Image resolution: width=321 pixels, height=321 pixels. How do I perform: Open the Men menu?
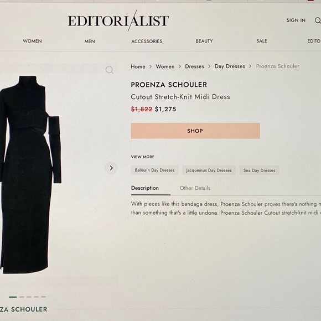coord(90,41)
